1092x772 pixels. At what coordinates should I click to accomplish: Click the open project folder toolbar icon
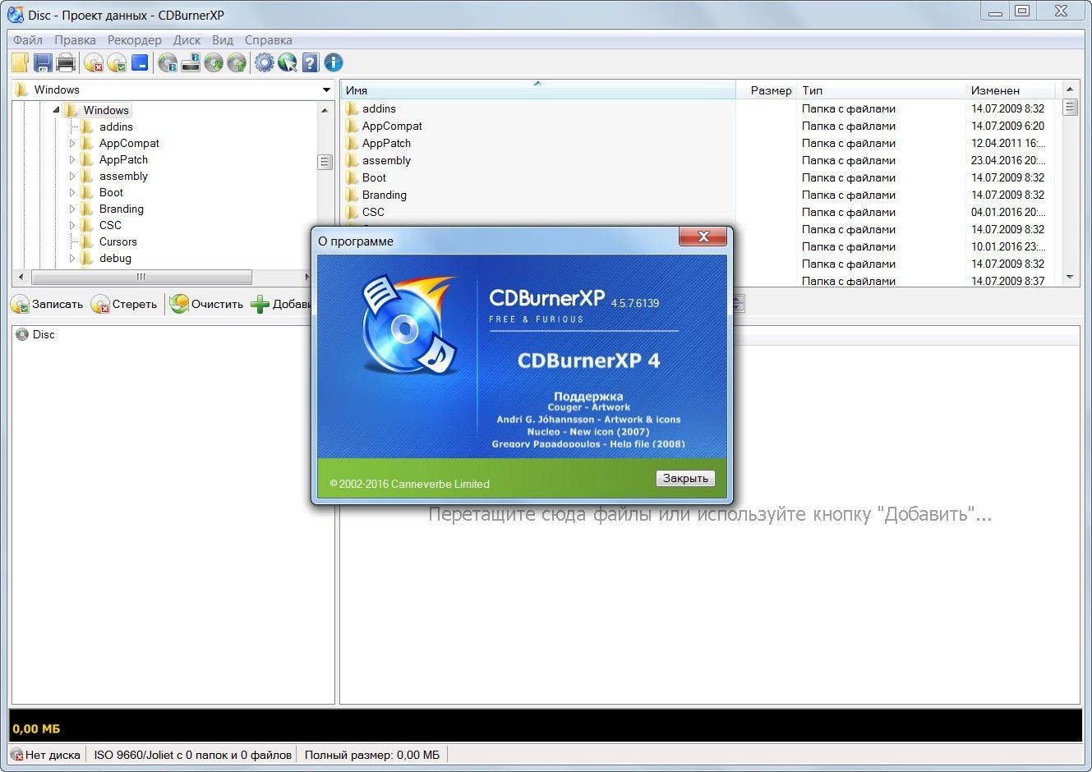tap(21, 62)
